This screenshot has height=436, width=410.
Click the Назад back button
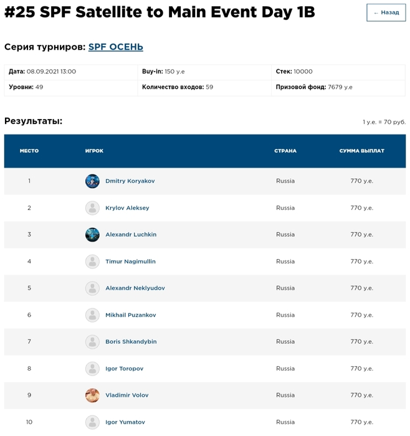tap(386, 12)
